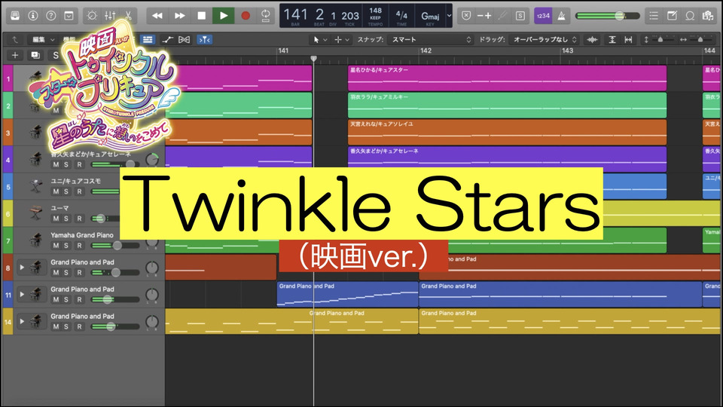
Task: Open the Inspector panel
Action: [32, 16]
